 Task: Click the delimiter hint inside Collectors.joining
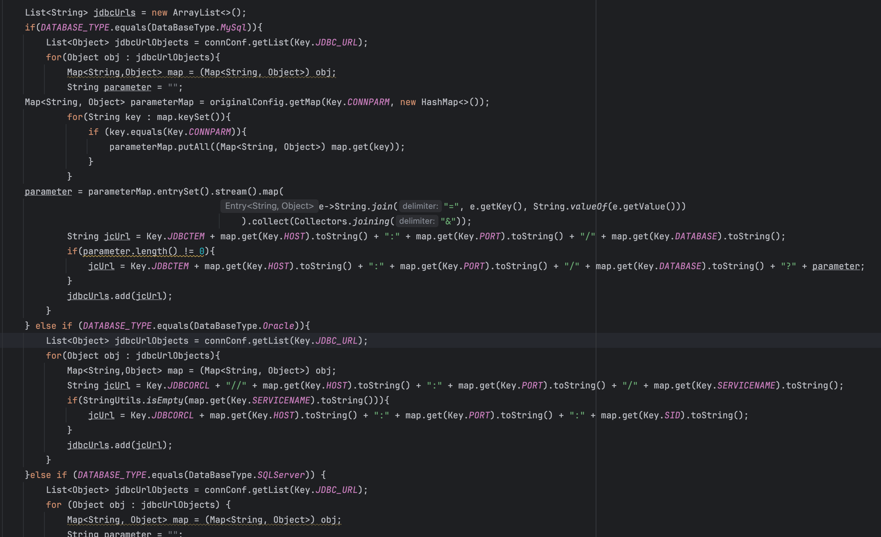coord(416,221)
